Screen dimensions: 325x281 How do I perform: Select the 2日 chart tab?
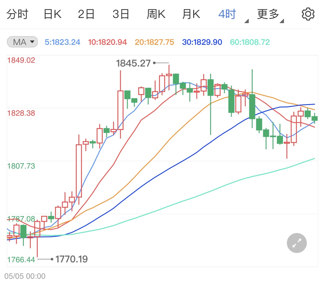[x=86, y=14]
